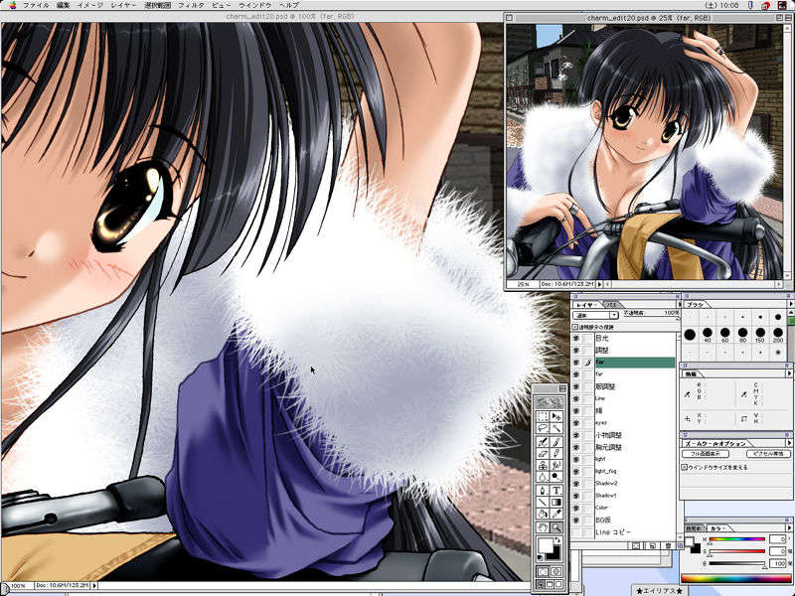This screenshot has width=795, height=596.
Task: Click add layer mask icon in Layers panel
Action: tap(636, 545)
